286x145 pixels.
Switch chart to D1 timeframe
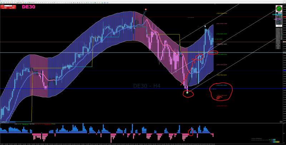48,3
